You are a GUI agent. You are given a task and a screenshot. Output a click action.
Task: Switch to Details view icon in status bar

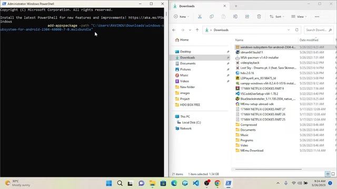tap(328, 174)
